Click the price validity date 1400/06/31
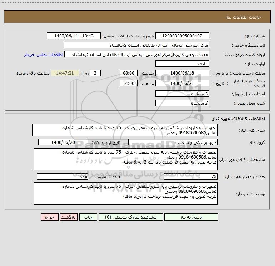The width and height of the screenshot is (275, 266). [182, 83]
